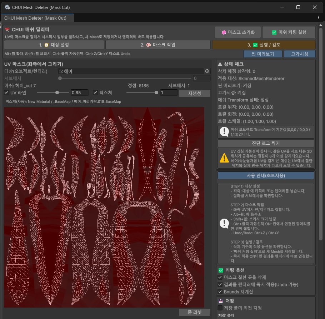The image size is (325, 319).
Task: Click the text 메쉬: 헤어_cut 7
Action: coord(20,86)
